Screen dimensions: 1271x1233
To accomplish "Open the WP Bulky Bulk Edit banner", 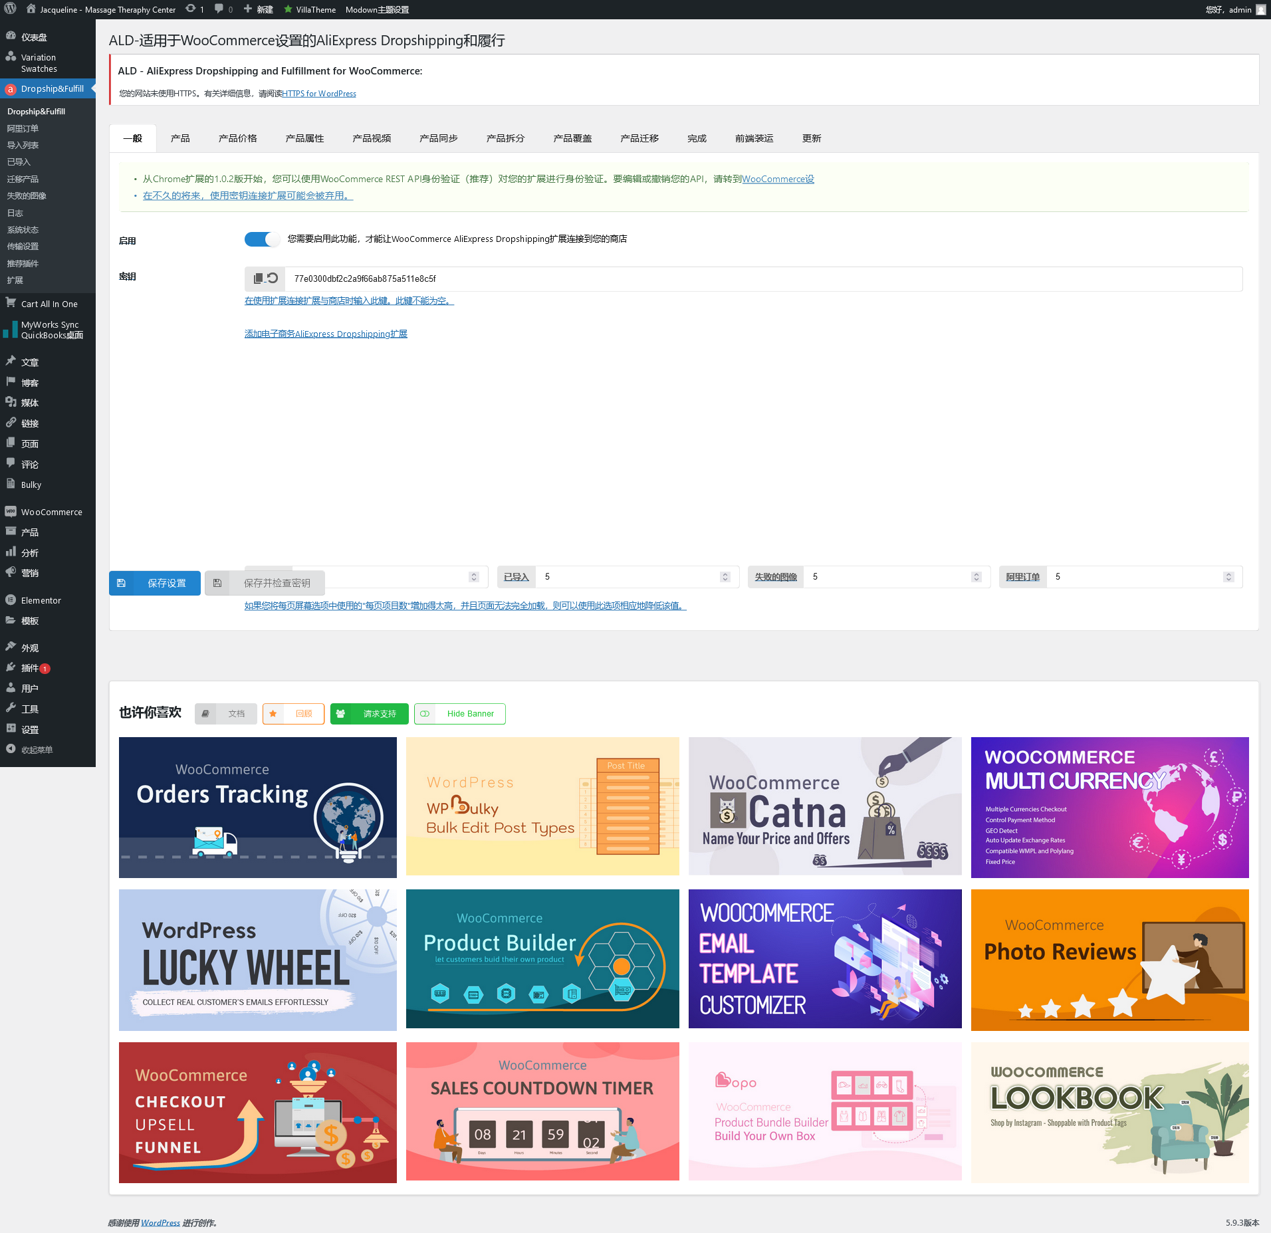I will coord(542,806).
